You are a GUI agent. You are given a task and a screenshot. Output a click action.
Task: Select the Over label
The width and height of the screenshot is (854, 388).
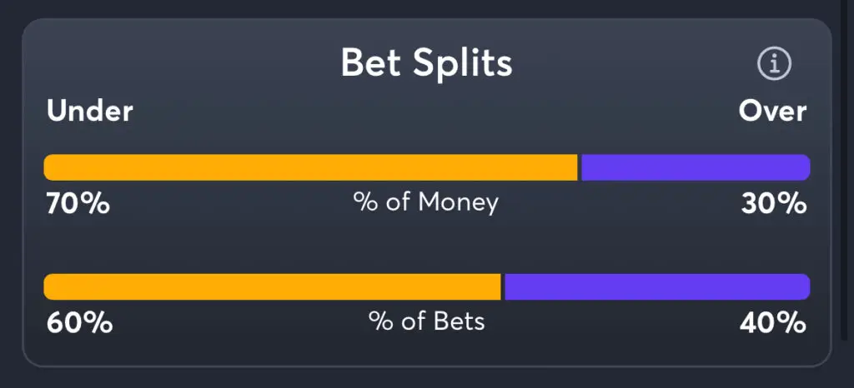click(772, 111)
